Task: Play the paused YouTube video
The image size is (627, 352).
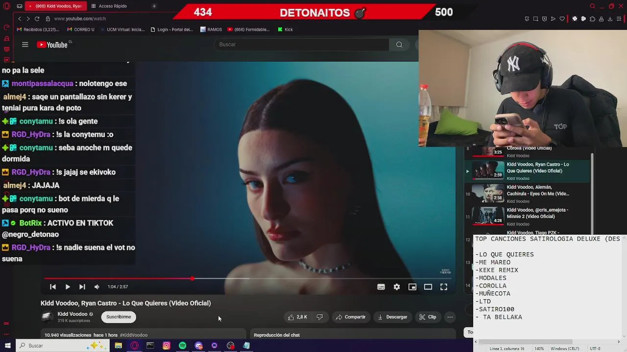Action: (x=68, y=287)
